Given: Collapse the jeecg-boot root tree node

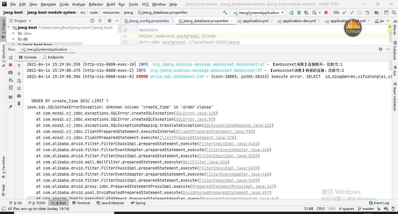Looking at the screenshot, I should pos(9,27).
